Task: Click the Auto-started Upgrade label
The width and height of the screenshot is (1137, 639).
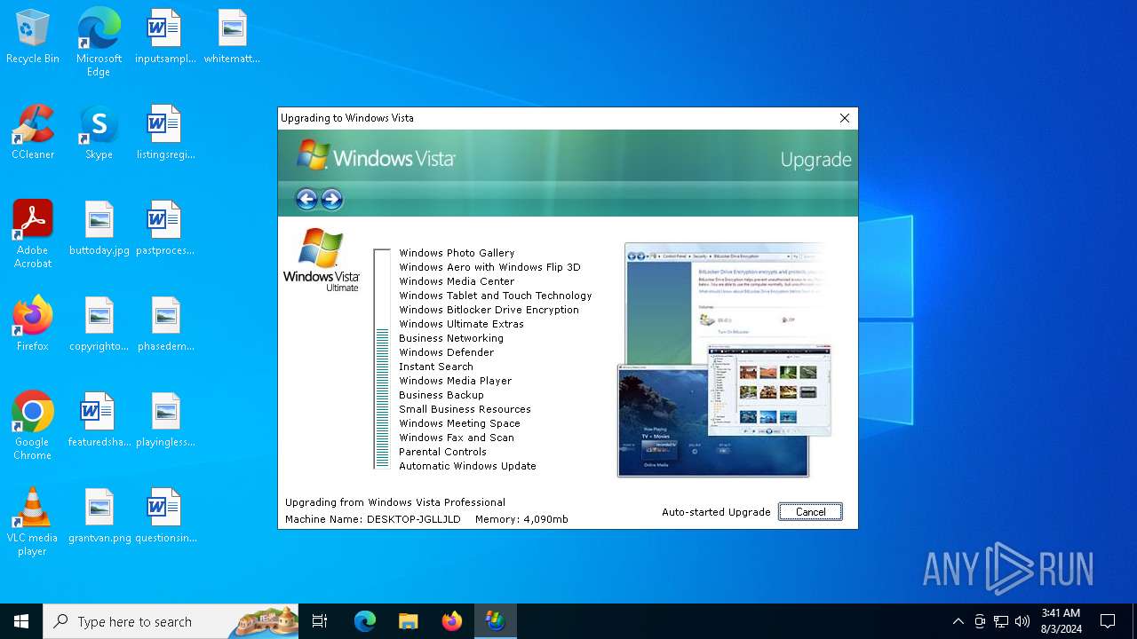Action: coord(716,512)
